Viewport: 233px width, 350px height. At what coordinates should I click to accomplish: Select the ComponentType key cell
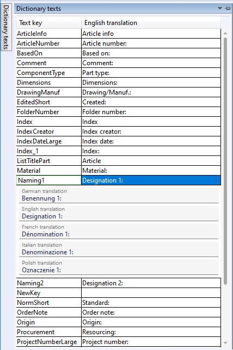coord(49,73)
